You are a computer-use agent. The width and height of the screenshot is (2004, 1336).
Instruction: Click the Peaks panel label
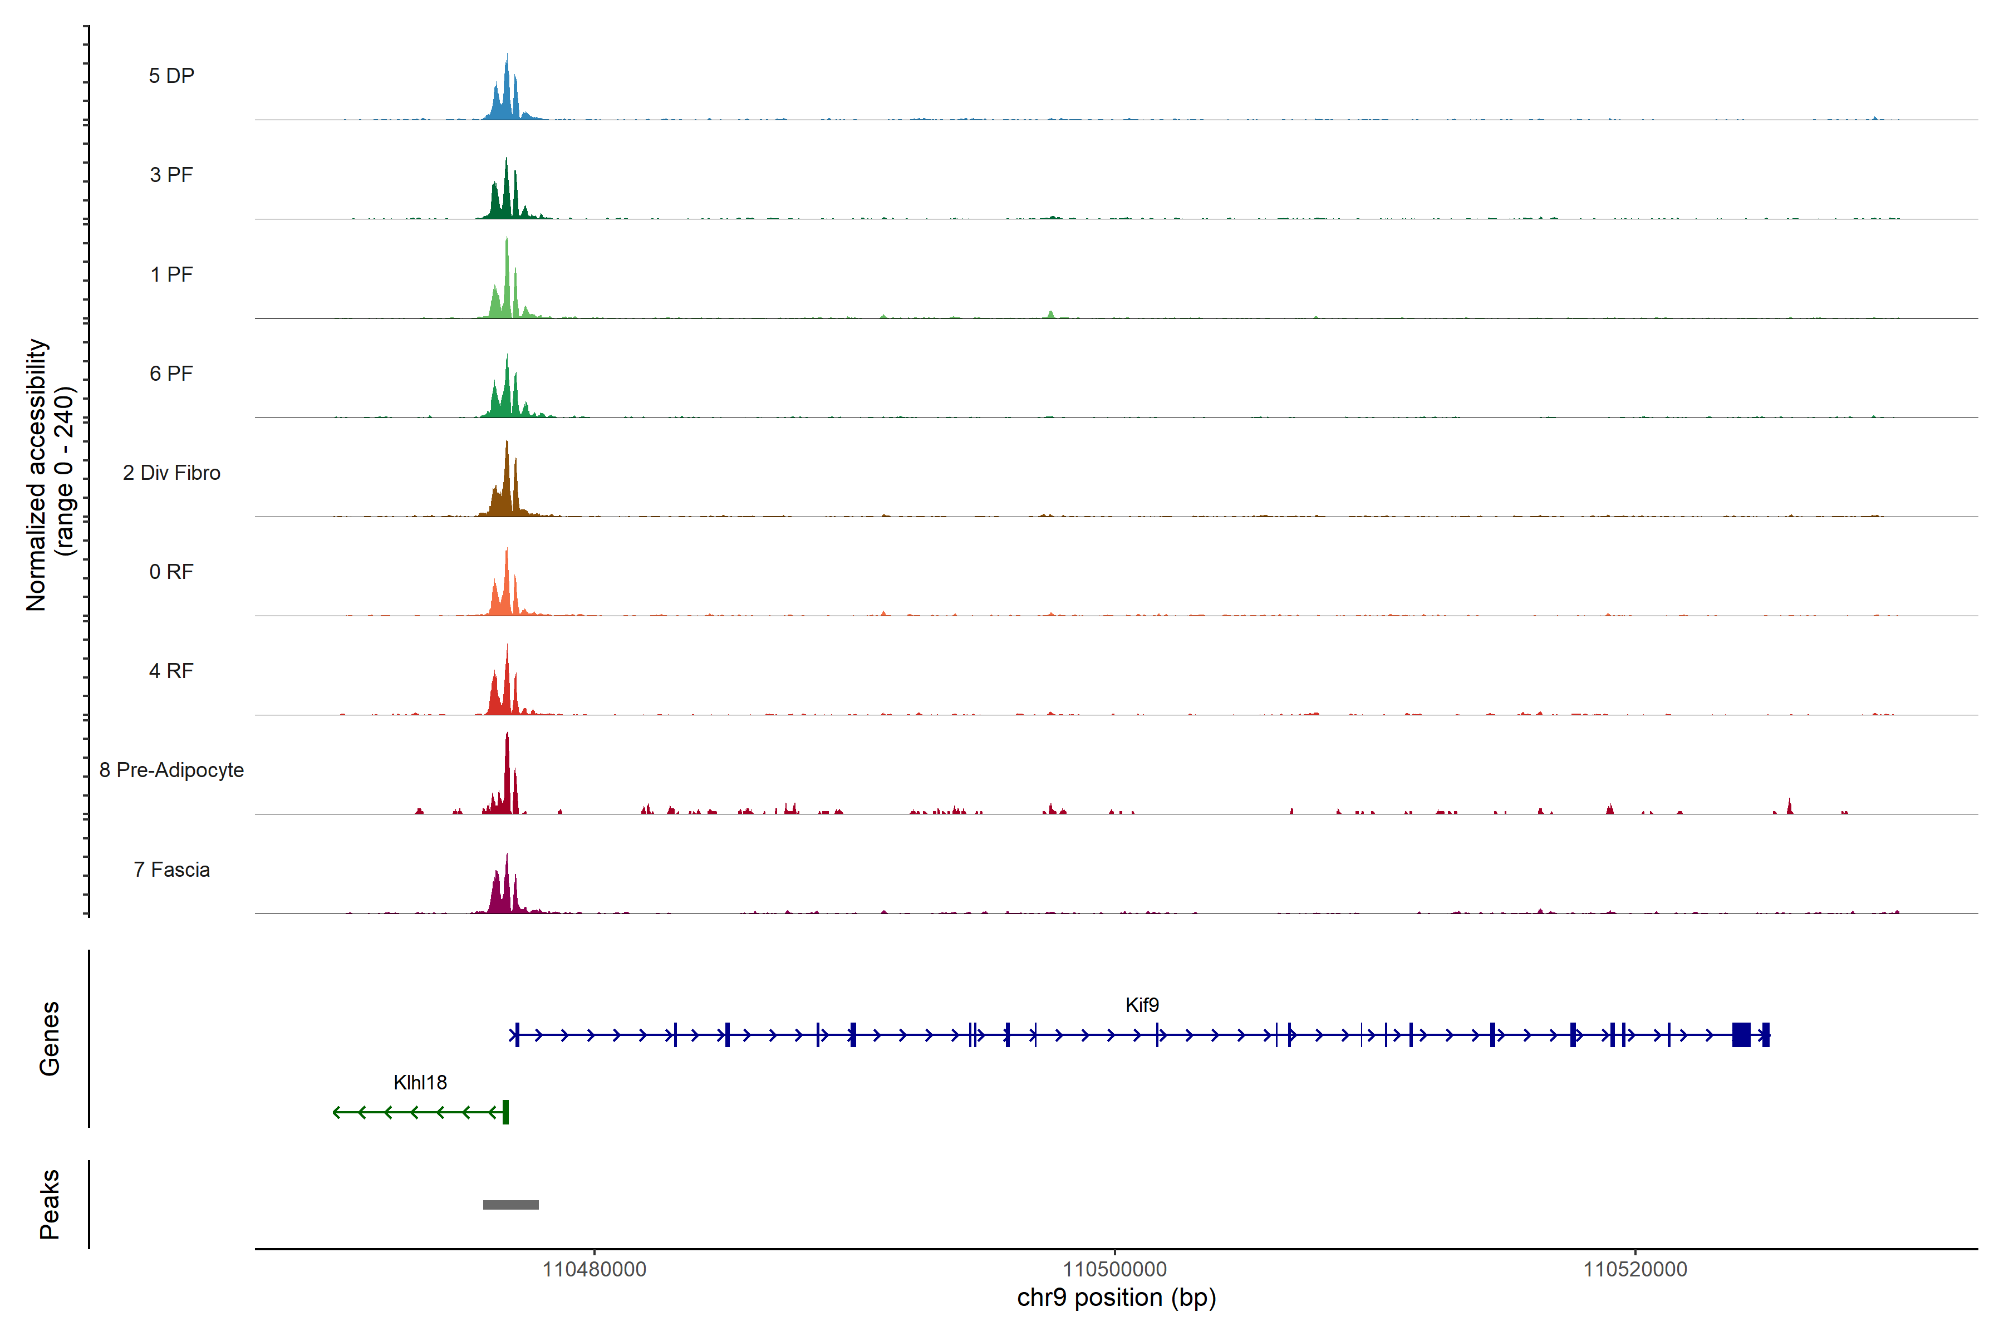50,1204
